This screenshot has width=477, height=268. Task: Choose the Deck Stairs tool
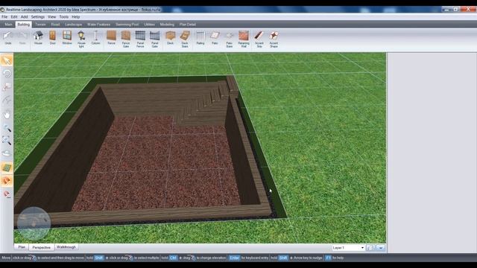click(185, 39)
